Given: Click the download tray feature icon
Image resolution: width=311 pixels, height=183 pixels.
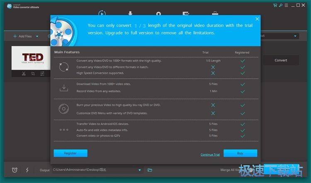Looking at the screenshot, I should point(64,88).
